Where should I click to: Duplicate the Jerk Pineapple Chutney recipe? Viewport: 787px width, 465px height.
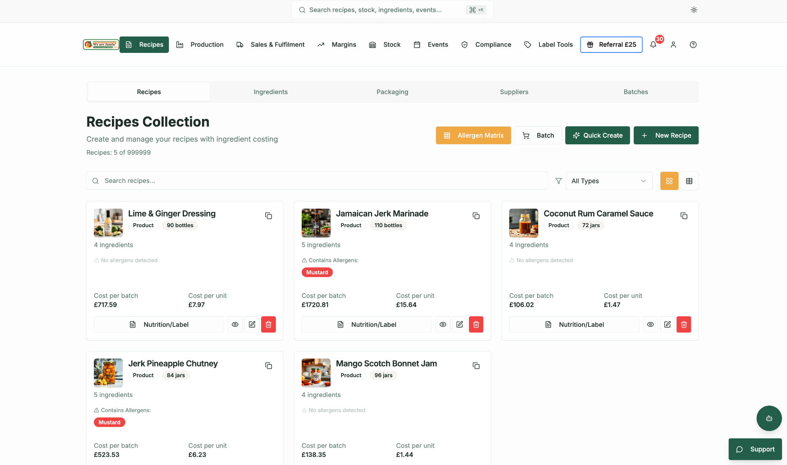click(268, 366)
